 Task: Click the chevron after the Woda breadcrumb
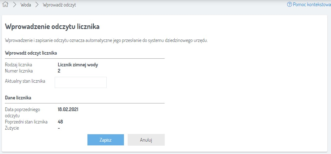37,5
